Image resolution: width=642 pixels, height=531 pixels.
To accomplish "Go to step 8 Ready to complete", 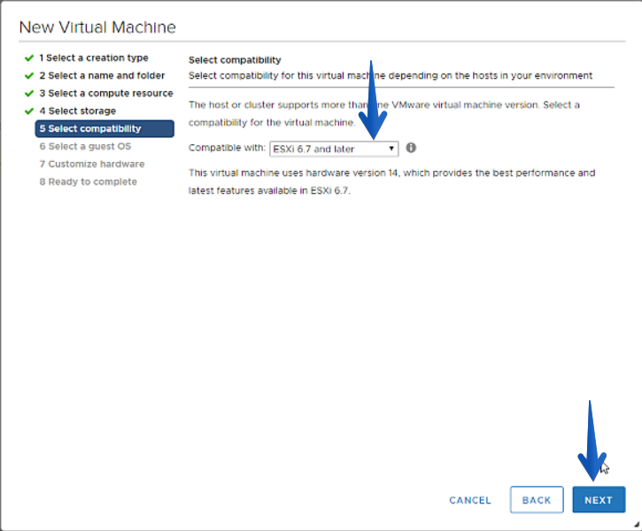I will (88, 181).
